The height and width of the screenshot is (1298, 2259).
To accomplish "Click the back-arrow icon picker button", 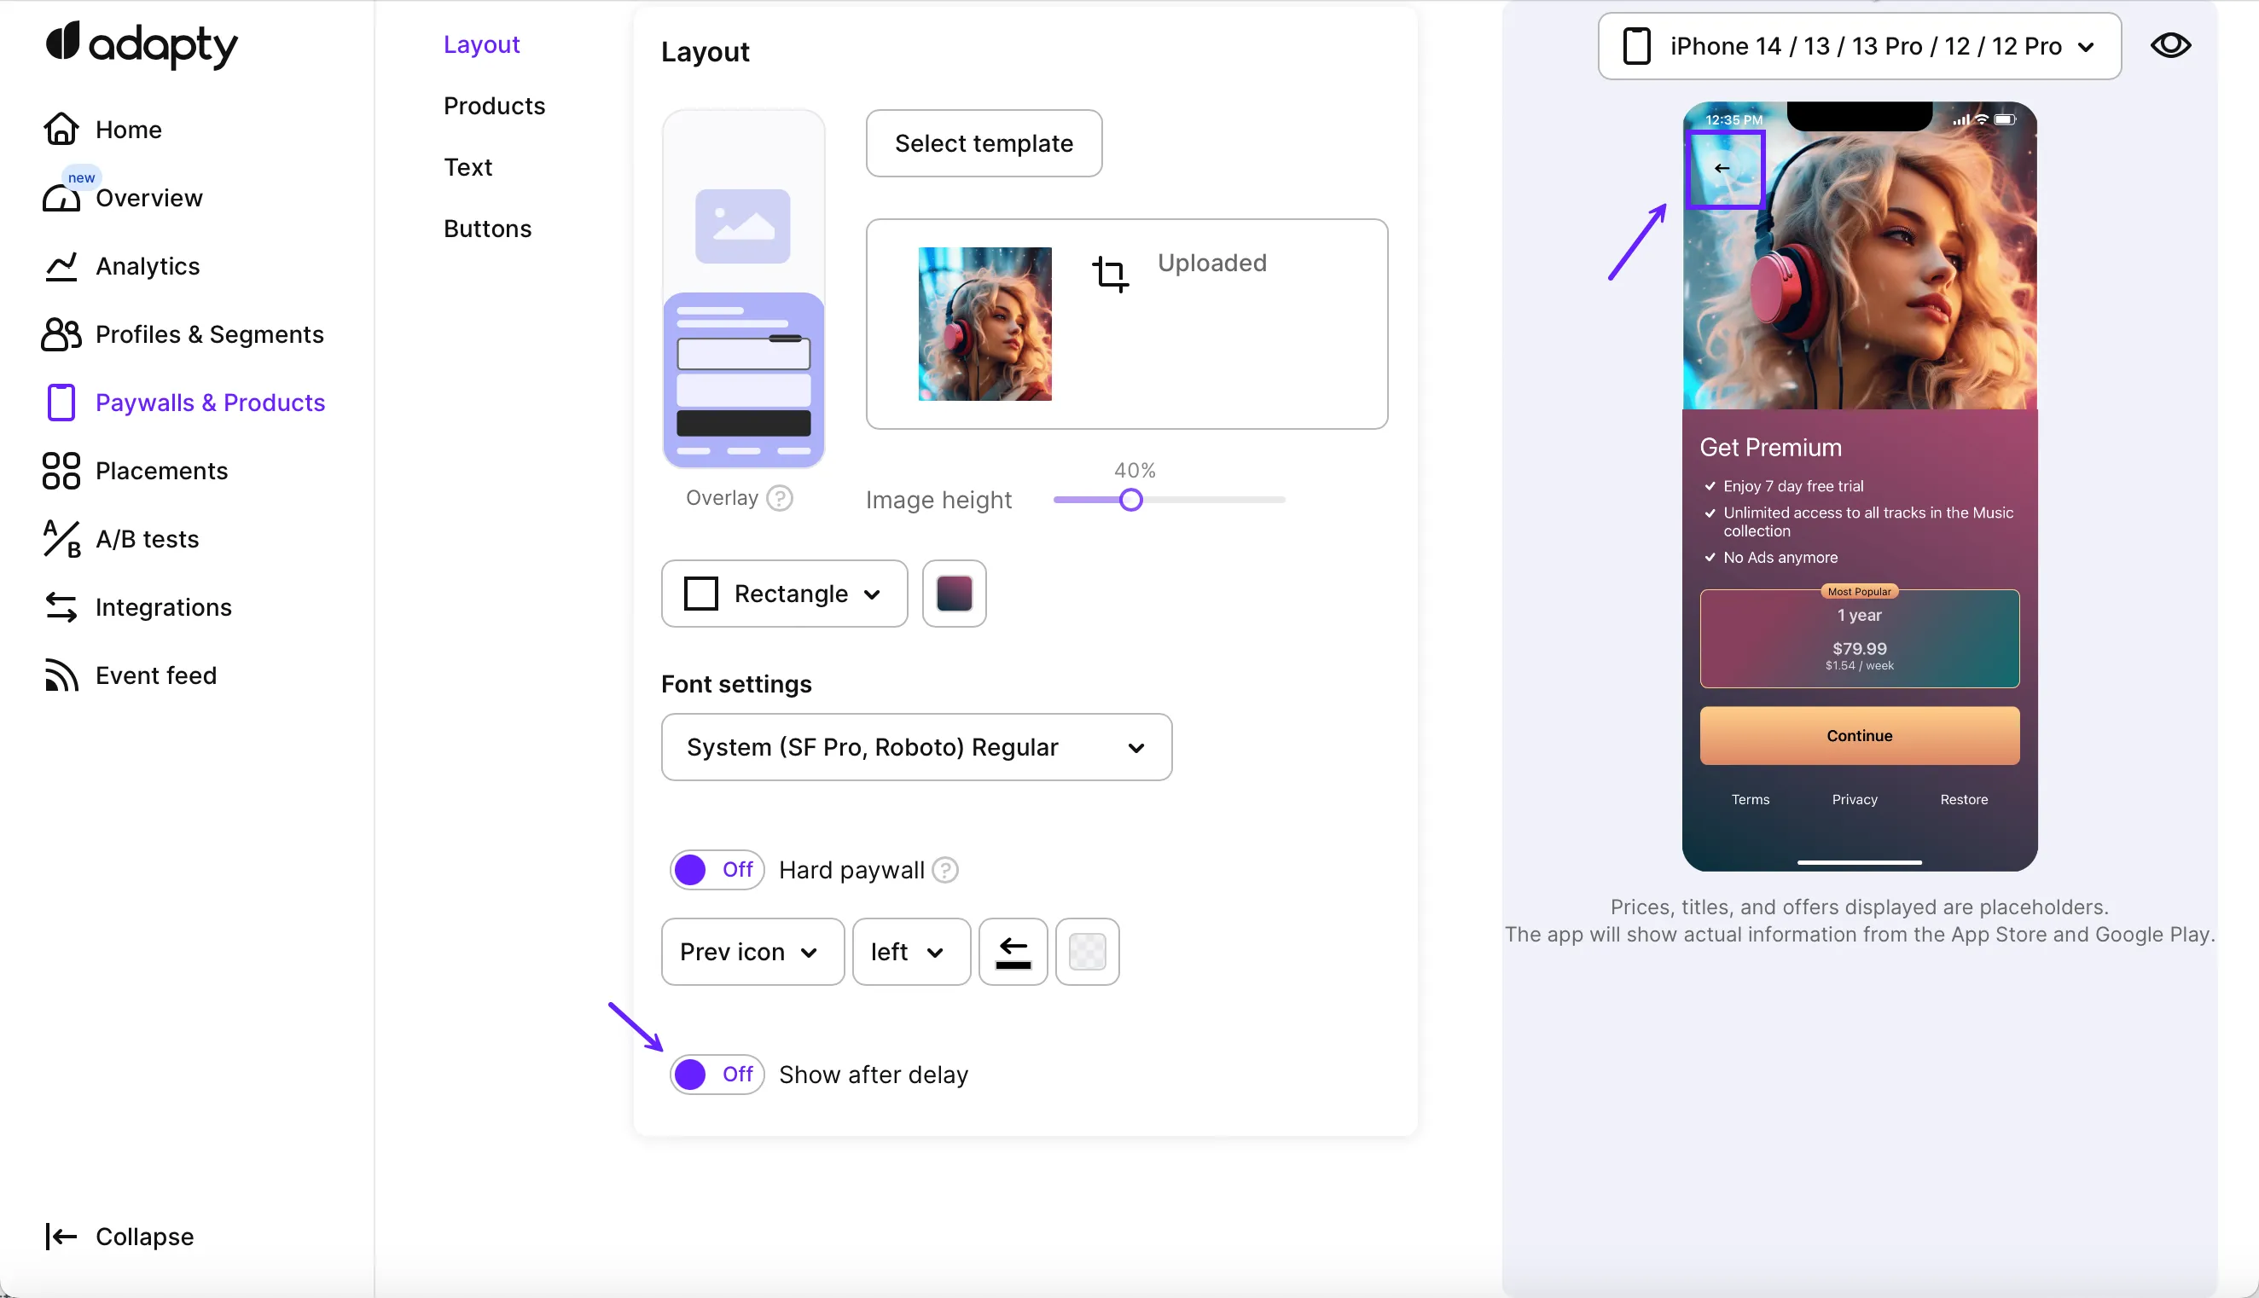I will pyautogui.click(x=1013, y=951).
